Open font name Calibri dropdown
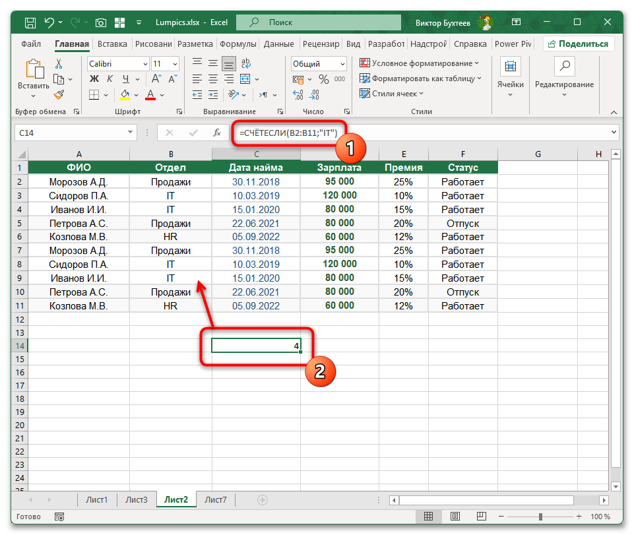The height and width of the screenshot is (535, 634). pos(146,64)
